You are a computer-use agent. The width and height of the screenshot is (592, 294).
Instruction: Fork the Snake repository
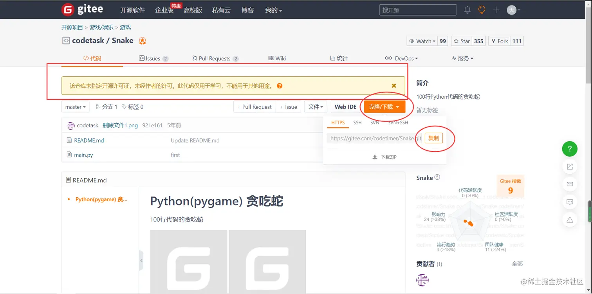point(499,41)
